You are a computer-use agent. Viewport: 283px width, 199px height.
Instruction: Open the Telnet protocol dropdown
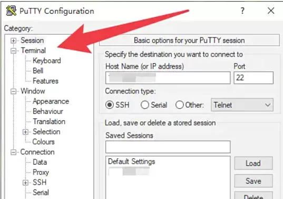click(242, 105)
